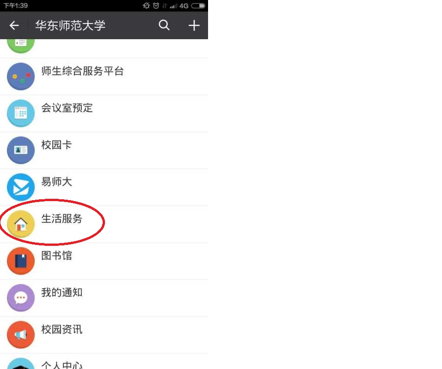Tap the purple chat bubble 我的通知 icon
This screenshot has width=442, height=369.
coord(21,298)
